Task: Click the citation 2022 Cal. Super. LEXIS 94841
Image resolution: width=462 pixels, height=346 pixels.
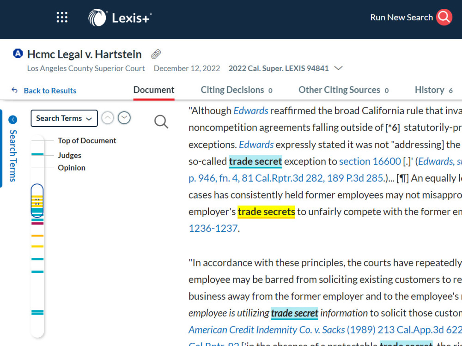Action: tap(279, 68)
